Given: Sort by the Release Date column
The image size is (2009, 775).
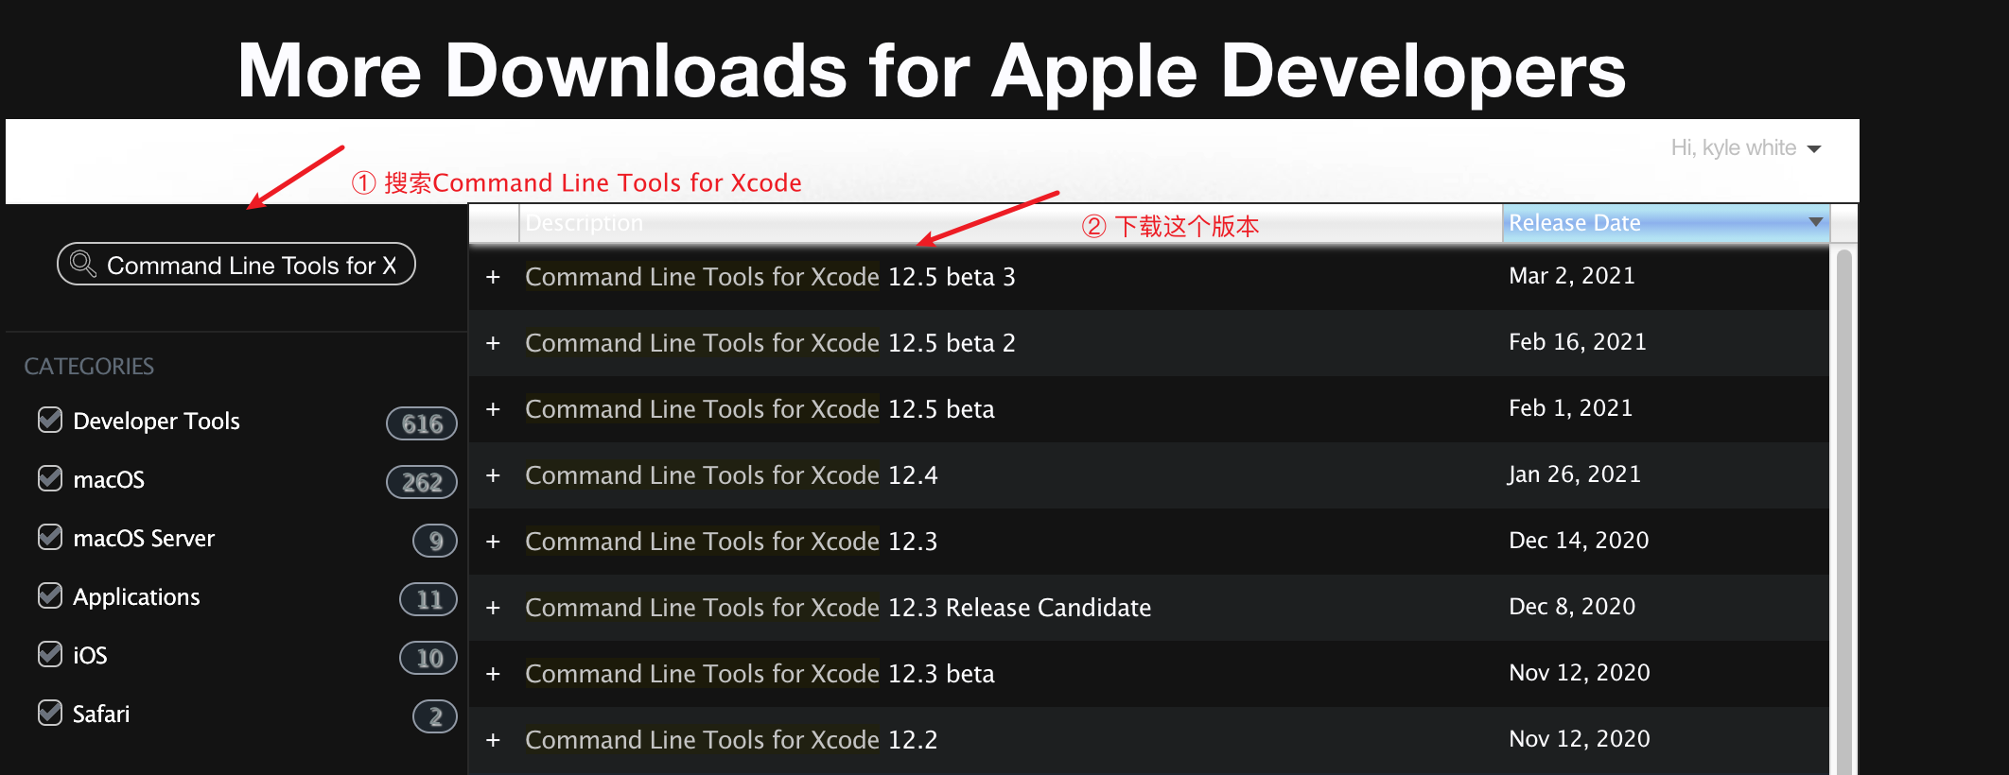Looking at the screenshot, I should 1666,223.
